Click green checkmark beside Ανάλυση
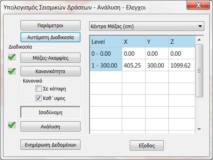The width and height of the screenshot is (213, 160). 12,125
